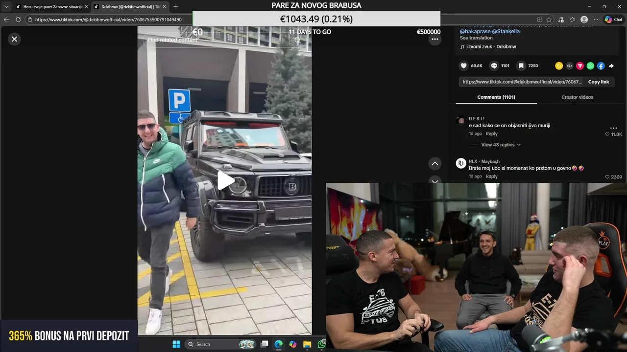Reply to DEKI!'s comment

pyautogui.click(x=491, y=133)
